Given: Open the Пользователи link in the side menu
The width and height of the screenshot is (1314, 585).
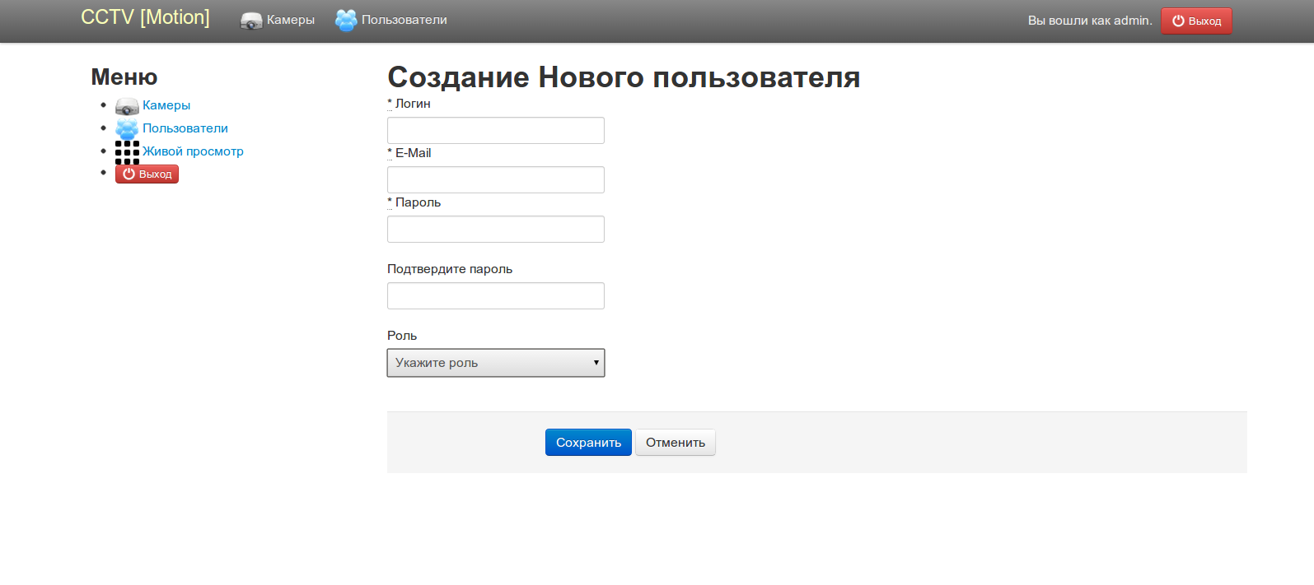Looking at the screenshot, I should tap(185, 128).
